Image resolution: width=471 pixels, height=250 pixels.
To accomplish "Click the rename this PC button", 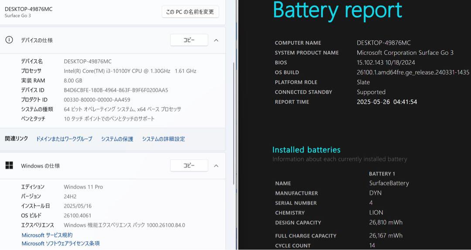I will click(x=190, y=12).
